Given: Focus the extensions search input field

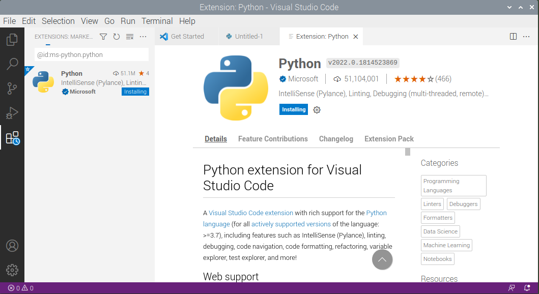Looking at the screenshot, I should [x=92, y=54].
